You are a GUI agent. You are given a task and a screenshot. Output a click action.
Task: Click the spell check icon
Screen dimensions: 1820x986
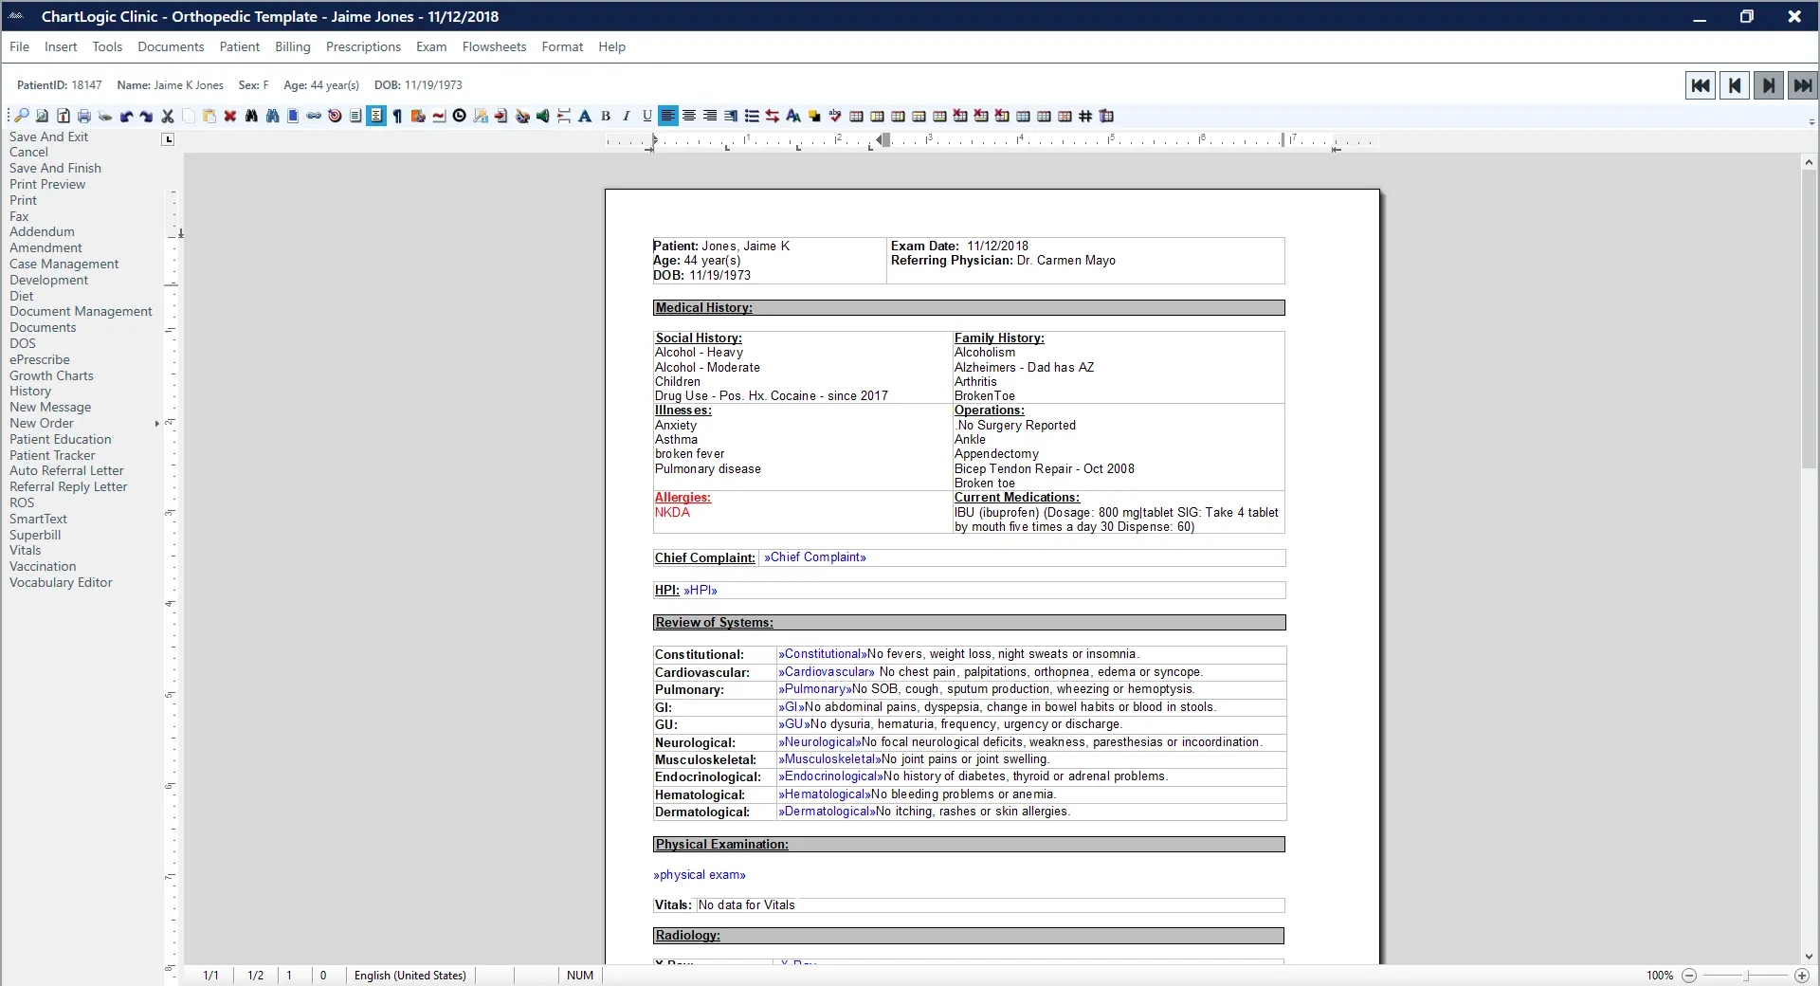[835, 116]
